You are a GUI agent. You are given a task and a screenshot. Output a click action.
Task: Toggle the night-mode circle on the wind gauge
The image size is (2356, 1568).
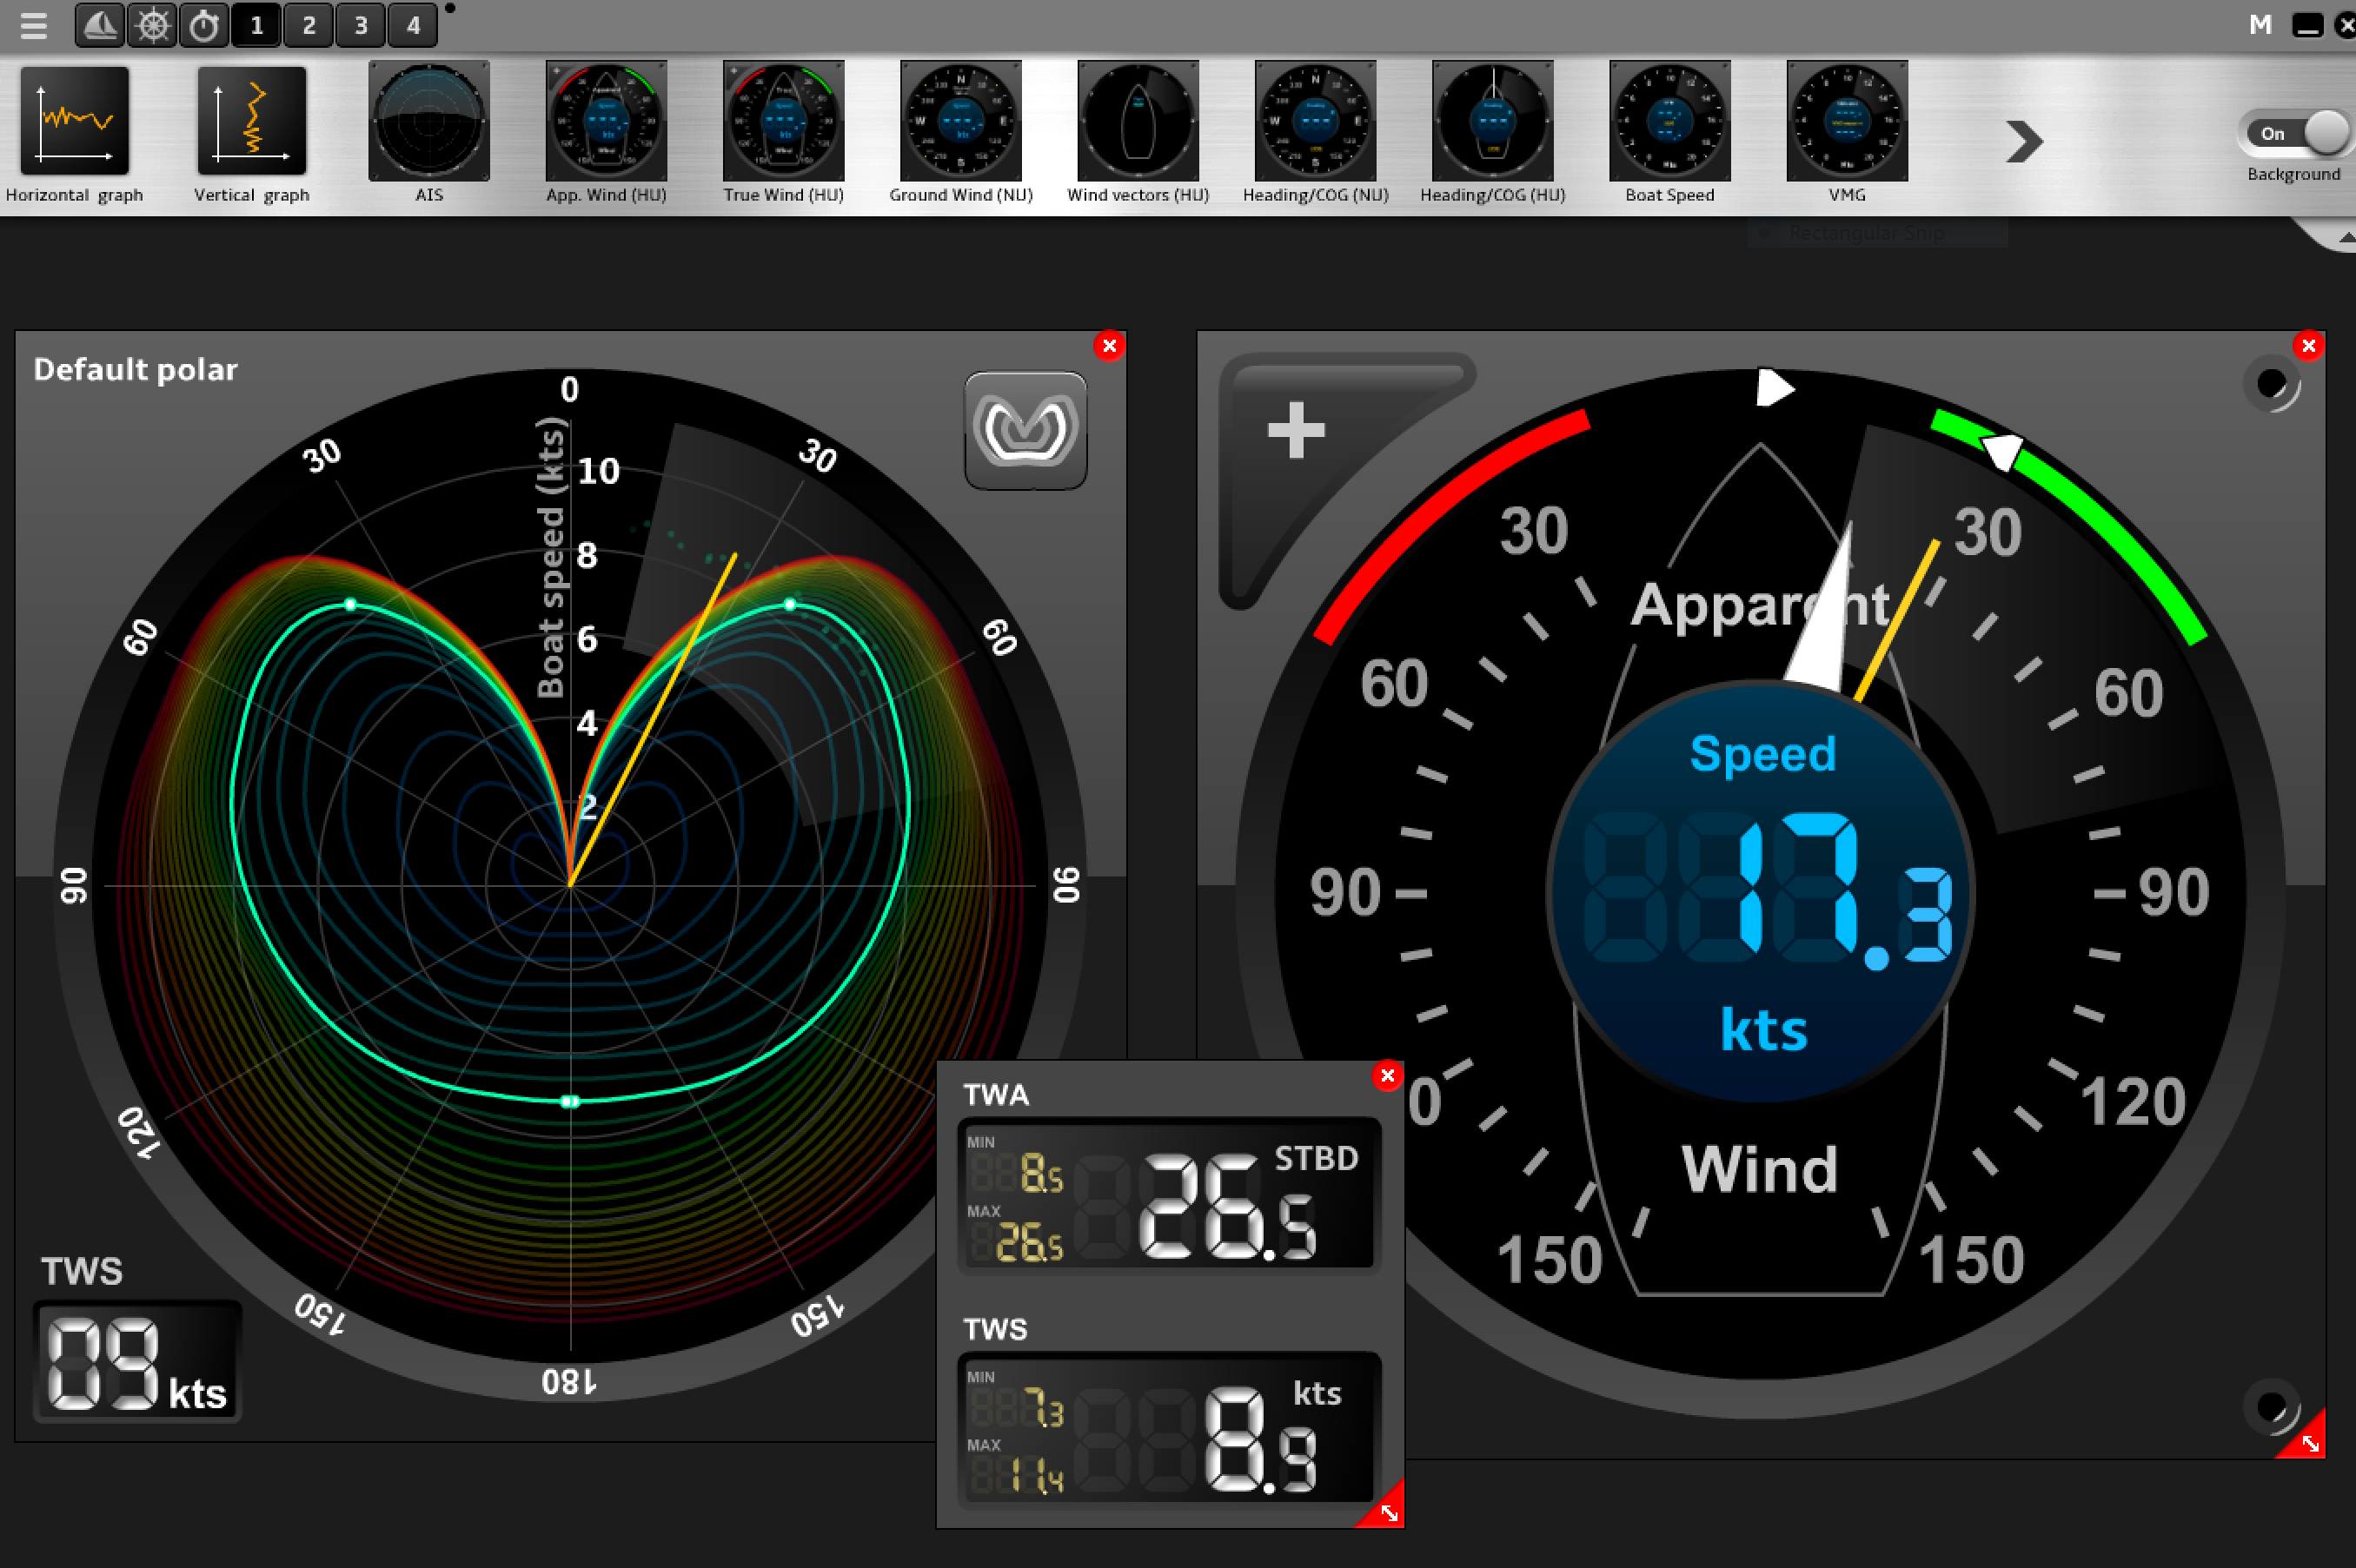pyautogui.click(x=2271, y=386)
